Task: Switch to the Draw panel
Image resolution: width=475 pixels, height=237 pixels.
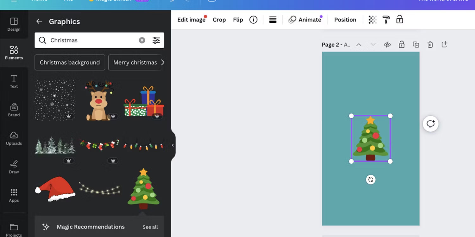Action: click(x=14, y=167)
